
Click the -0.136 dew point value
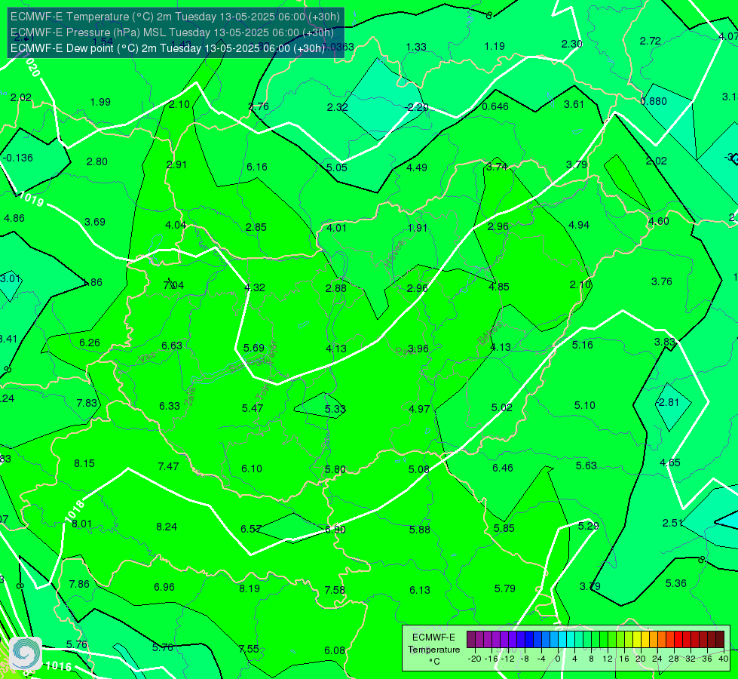pyautogui.click(x=18, y=158)
